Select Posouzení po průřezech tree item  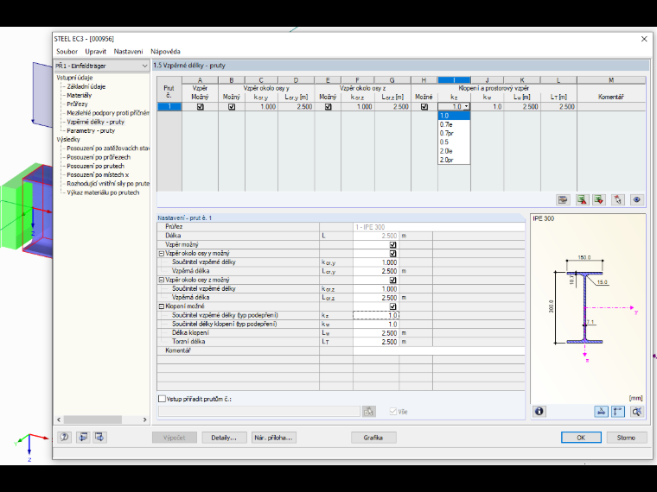99,157
